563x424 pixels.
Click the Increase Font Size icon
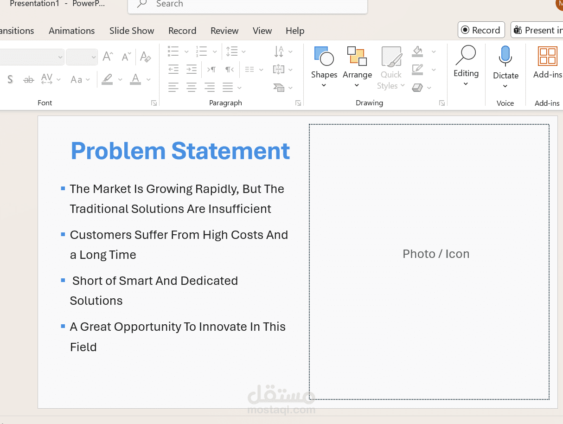pyautogui.click(x=108, y=57)
